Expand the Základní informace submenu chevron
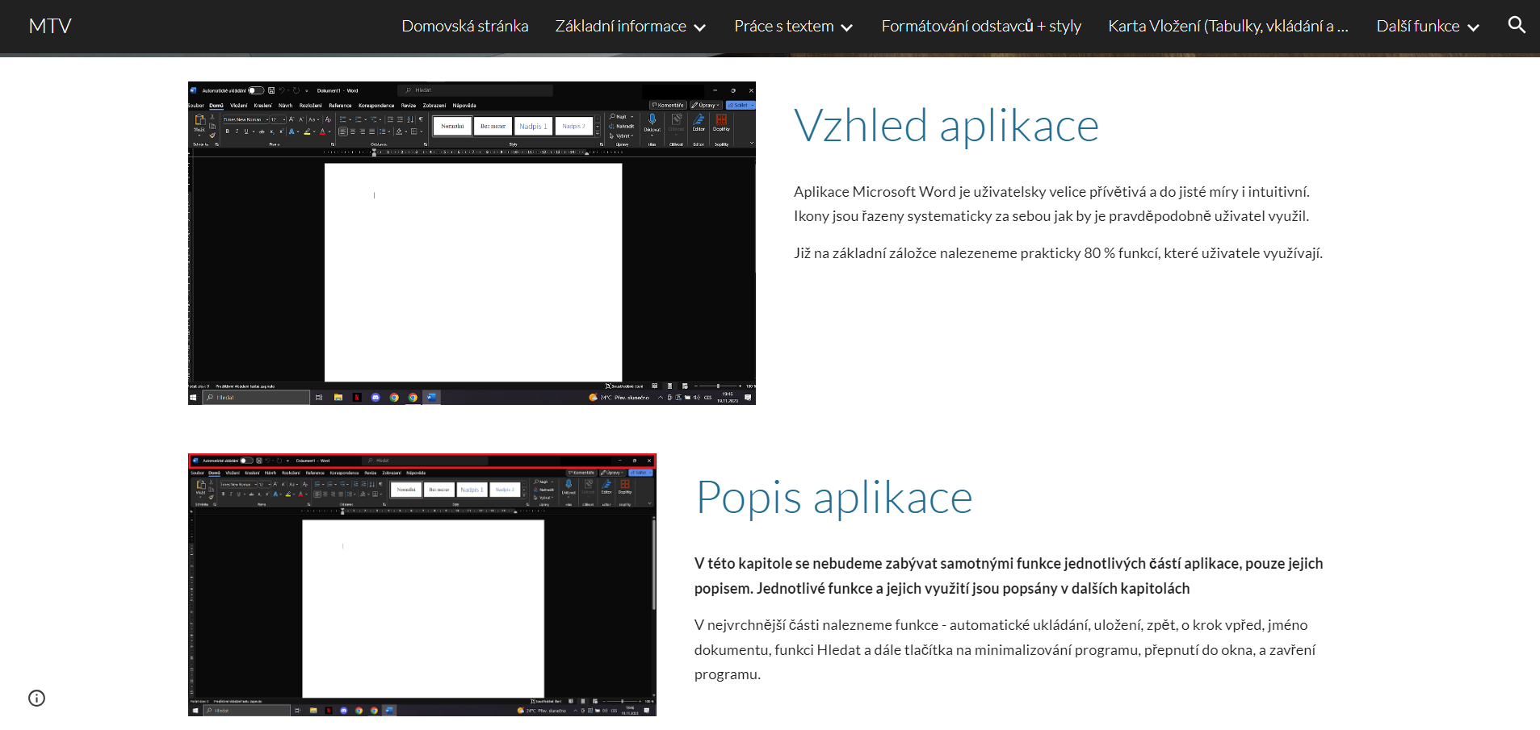The image size is (1540, 730). [700, 27]
